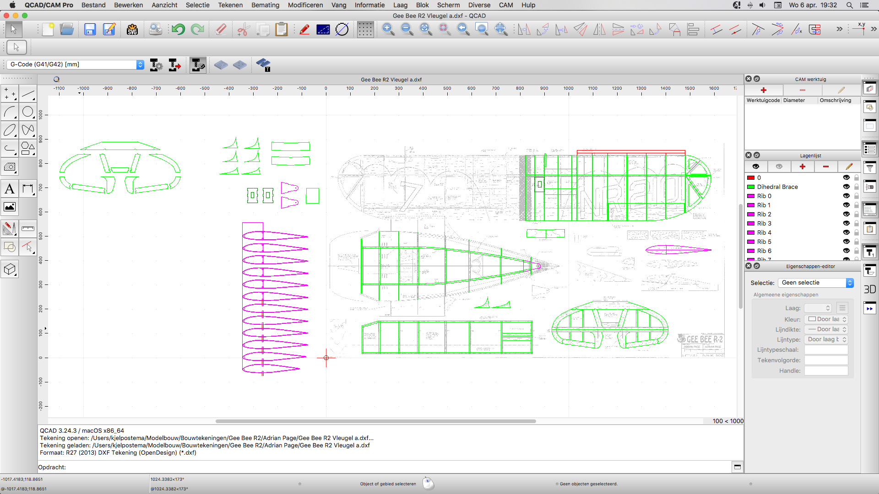
Task: Open the Laag dropdown in properties
Action: (x=818, y=308)
